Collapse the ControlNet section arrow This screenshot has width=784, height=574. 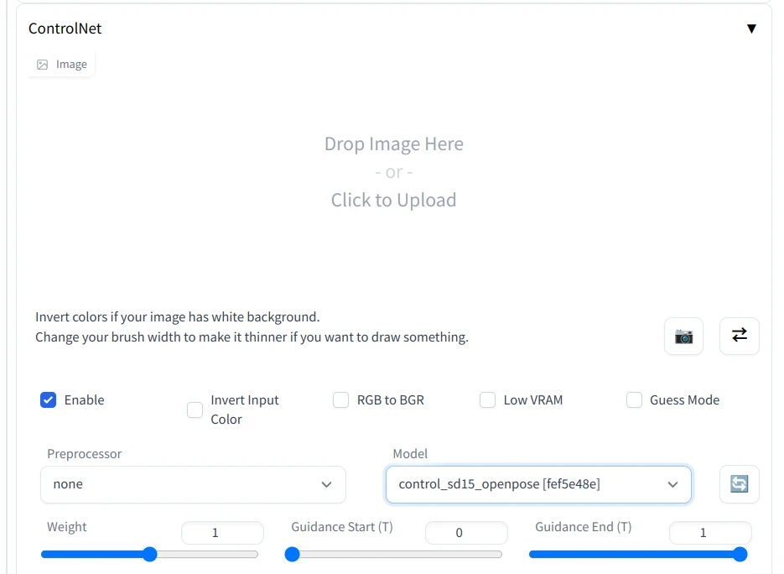click(x=750, y=29)
